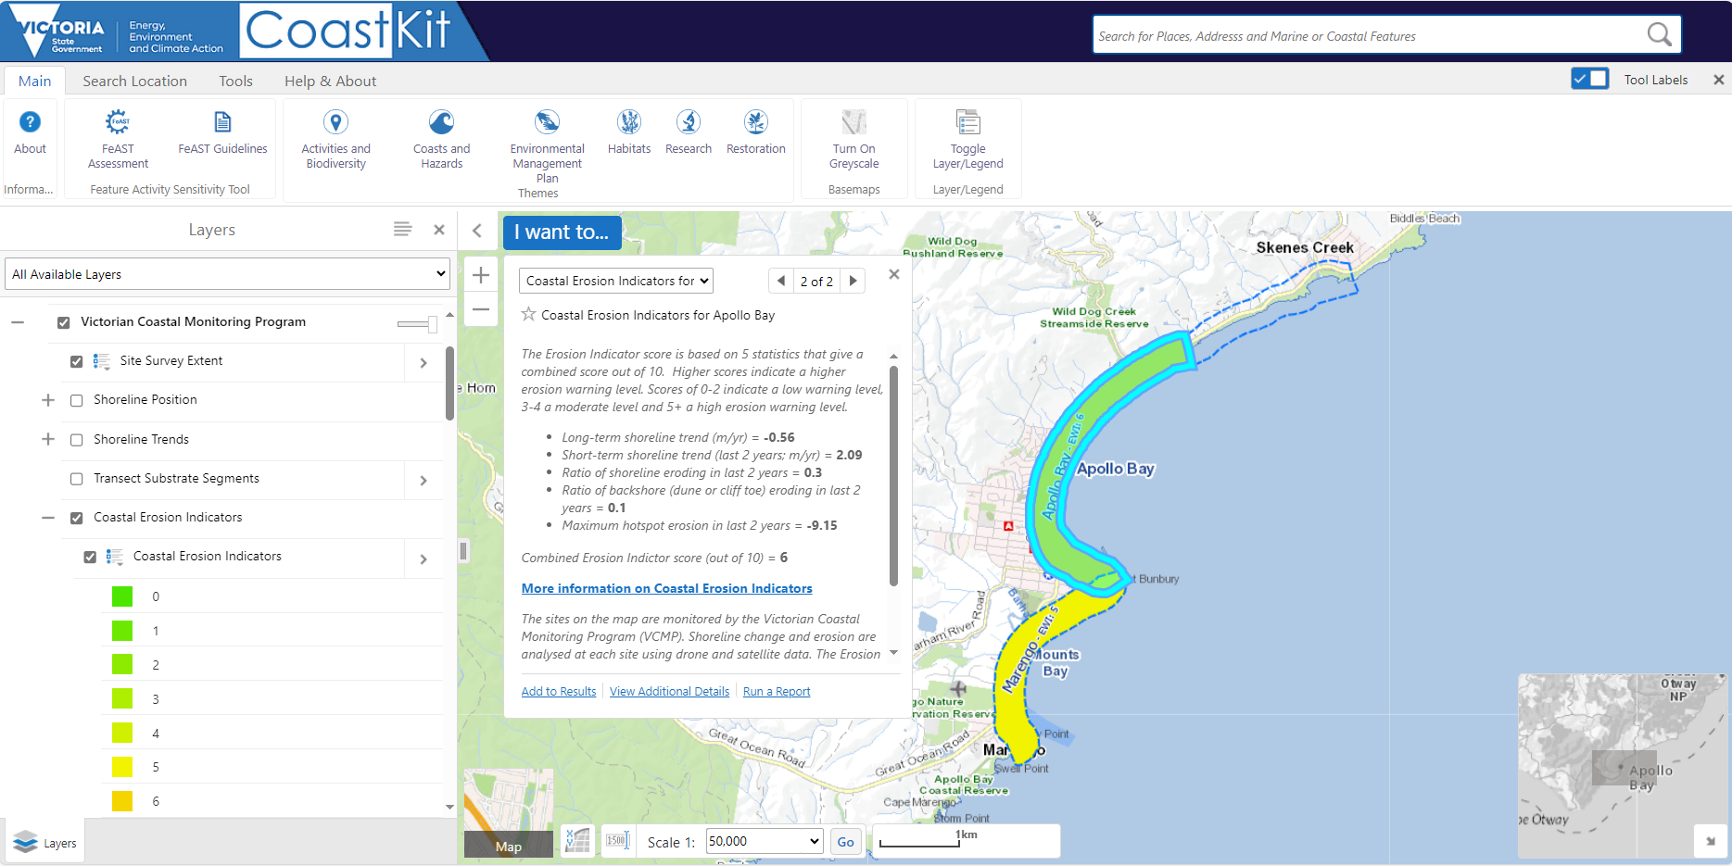
Task: Click the Add to Results link
Action: coord(558,691)
